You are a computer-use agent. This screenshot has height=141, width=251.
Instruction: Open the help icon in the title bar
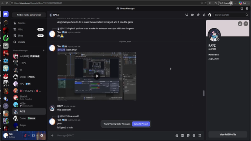click(247, 9)
